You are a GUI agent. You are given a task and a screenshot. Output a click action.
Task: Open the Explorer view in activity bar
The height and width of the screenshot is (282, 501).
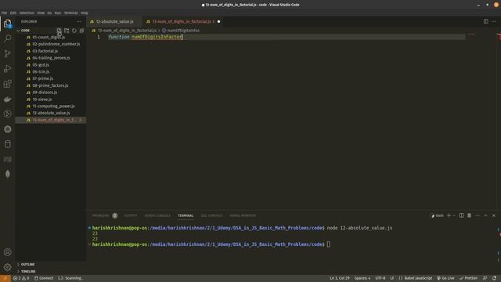tap(7, 23)
